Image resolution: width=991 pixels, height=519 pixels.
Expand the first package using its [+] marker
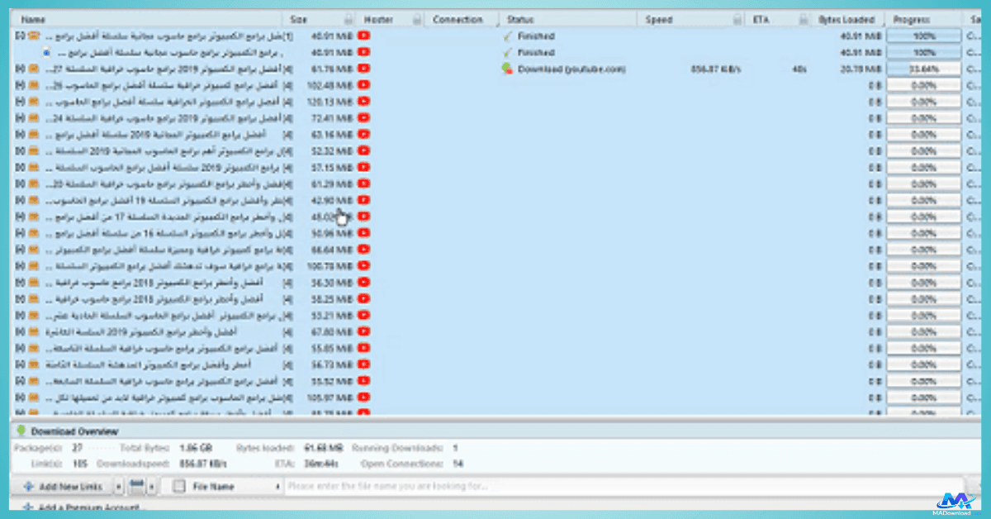pos(18,36)
